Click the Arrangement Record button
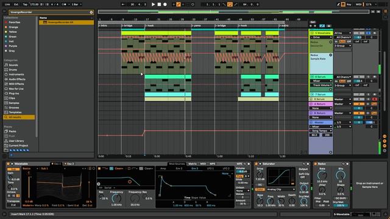The width and height of the screenshot is (390, 219). coord(165,4)
